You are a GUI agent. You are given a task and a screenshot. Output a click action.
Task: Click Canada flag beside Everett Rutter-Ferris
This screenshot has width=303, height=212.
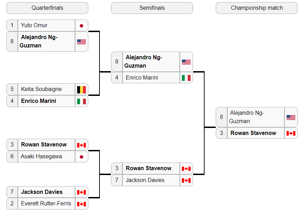click(81, 204)
